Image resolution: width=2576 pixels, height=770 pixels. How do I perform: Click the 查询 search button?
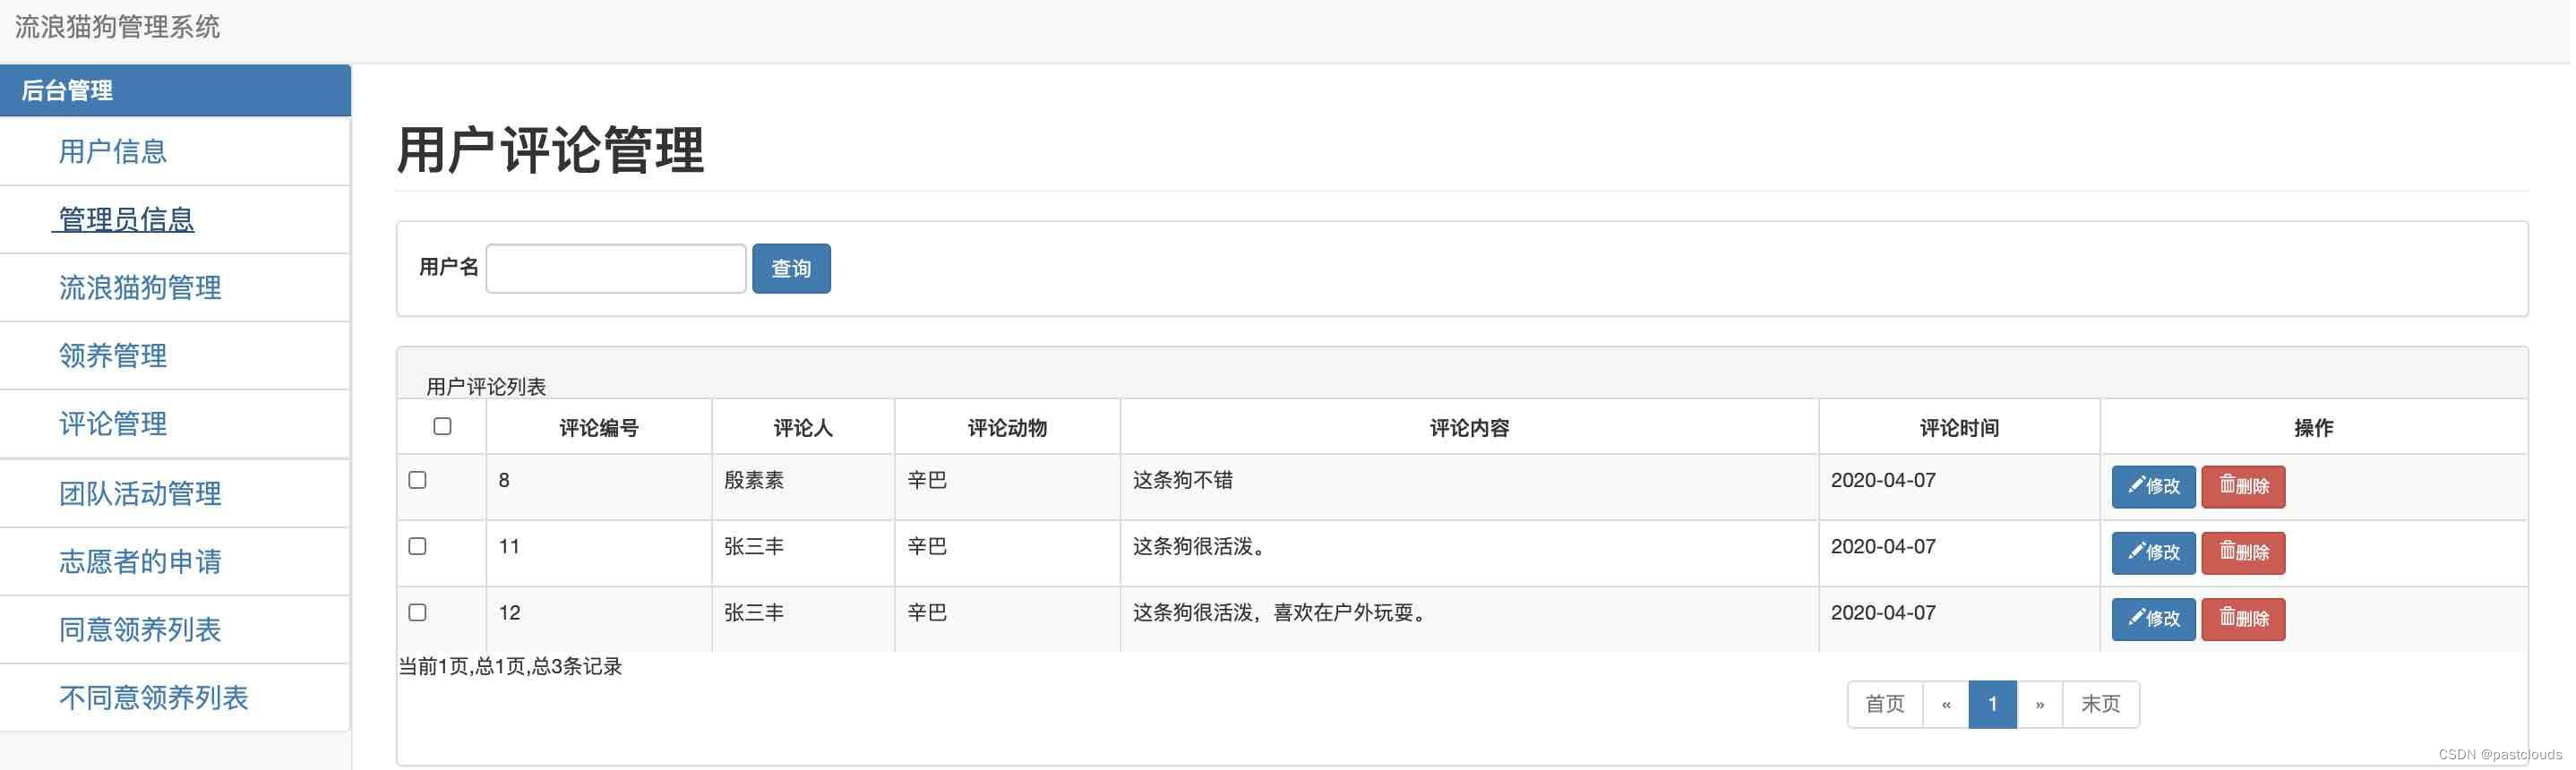point(793,269)
